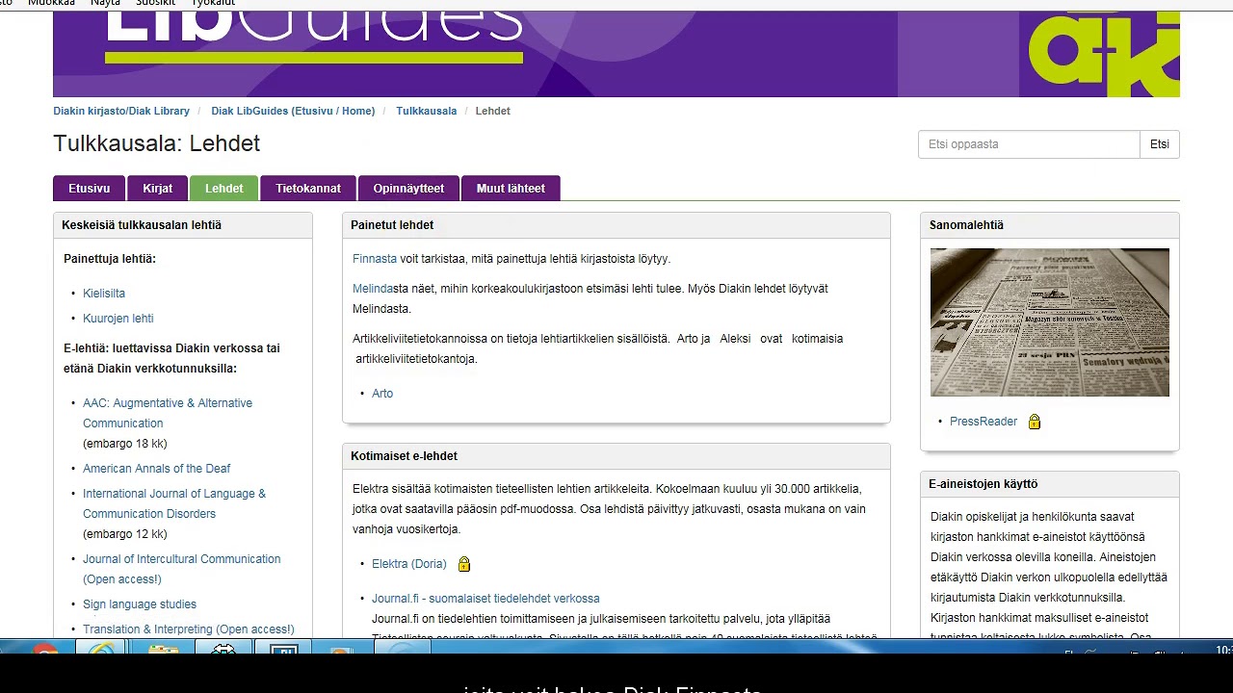Click the Sanomalehtiä box header
The height and width of the screenshot is (693, 1233).
click(x=1050, y=225)
